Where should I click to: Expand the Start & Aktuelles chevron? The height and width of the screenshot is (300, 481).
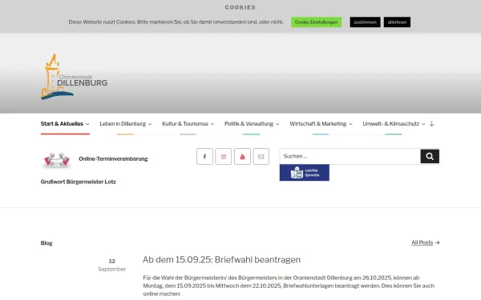click(x=87, y=124)
